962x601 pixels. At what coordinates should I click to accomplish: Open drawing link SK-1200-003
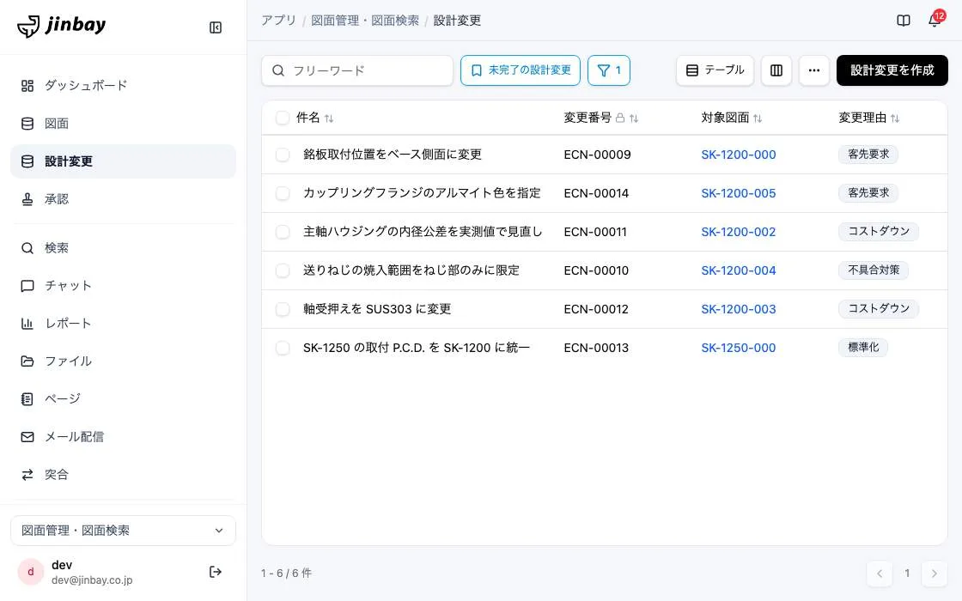[738, 309]
